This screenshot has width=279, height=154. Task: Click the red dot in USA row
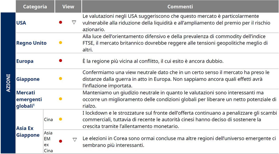pos(61,22)
